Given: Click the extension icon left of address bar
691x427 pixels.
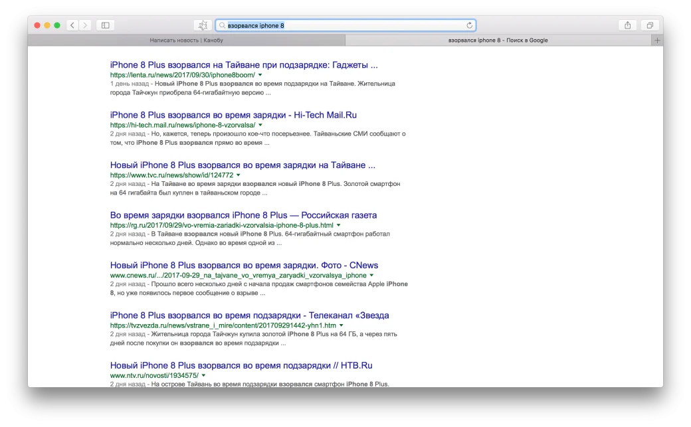Looking at the screenshot, I should pyautogui.click(x=203, y=25).
